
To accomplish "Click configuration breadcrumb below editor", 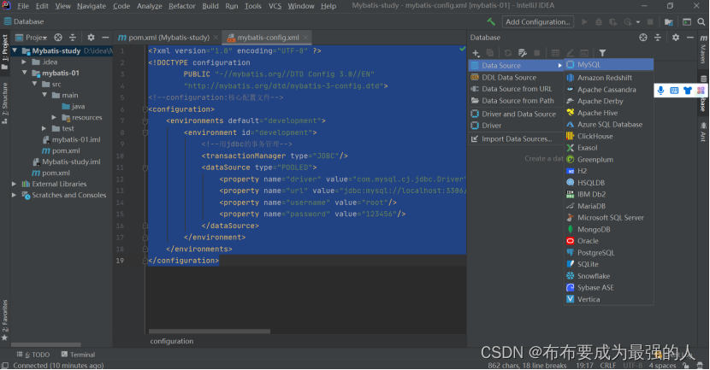I will click(x=172, y=342).
